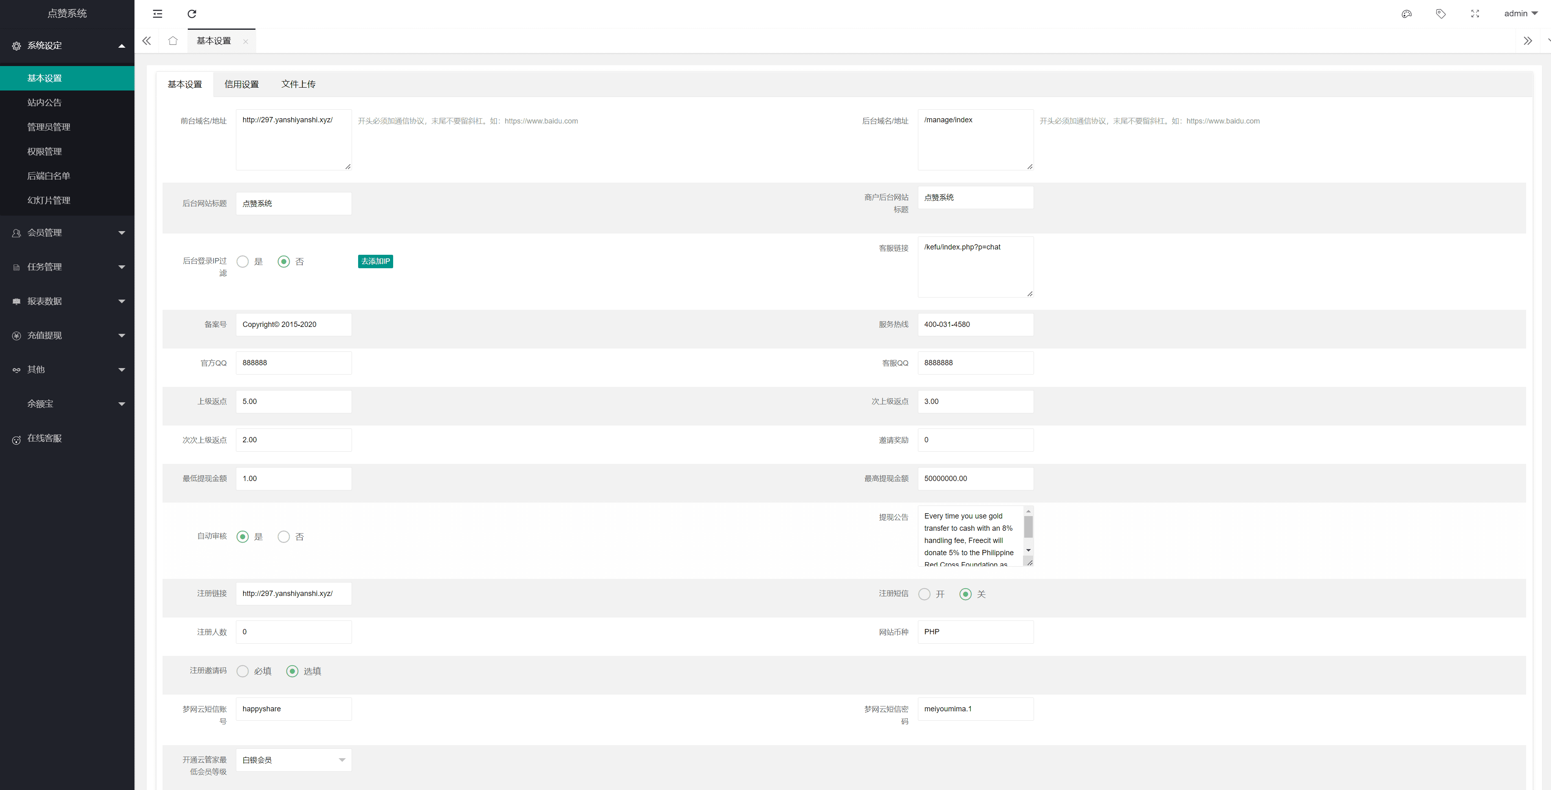This screenshot has width=1551, height=790.
Task: Click the refresh icon in top bar
Action: 192,14
